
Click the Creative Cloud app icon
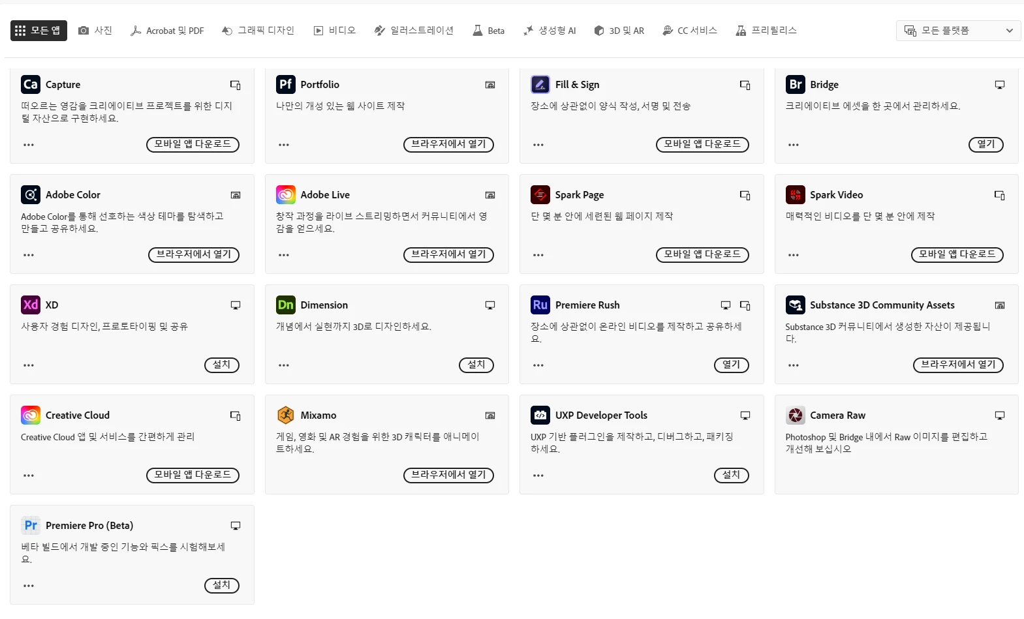(31, 415)
